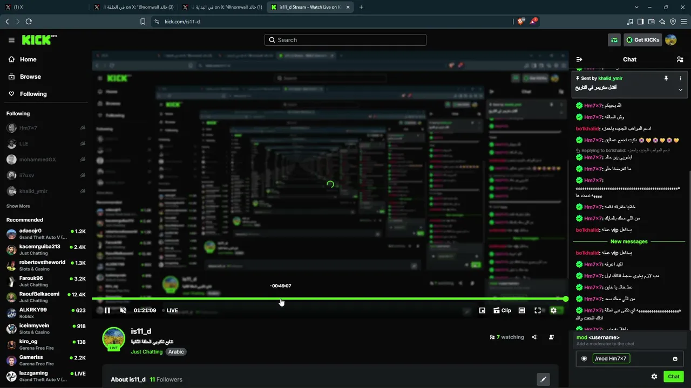Collapse the chat panel with the arrow icon
The width and height of the screenshot is (691, 388).
click(x=579, y=59)
